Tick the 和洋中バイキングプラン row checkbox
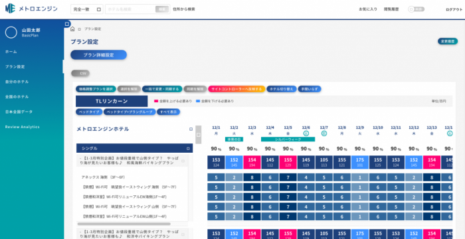Viewport: 465px width, 239px height. [x=183, y=234]
